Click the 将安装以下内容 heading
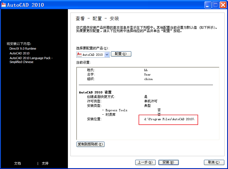Image resolution: width=228 pixels, height=169 pixels. coord(19,44)
